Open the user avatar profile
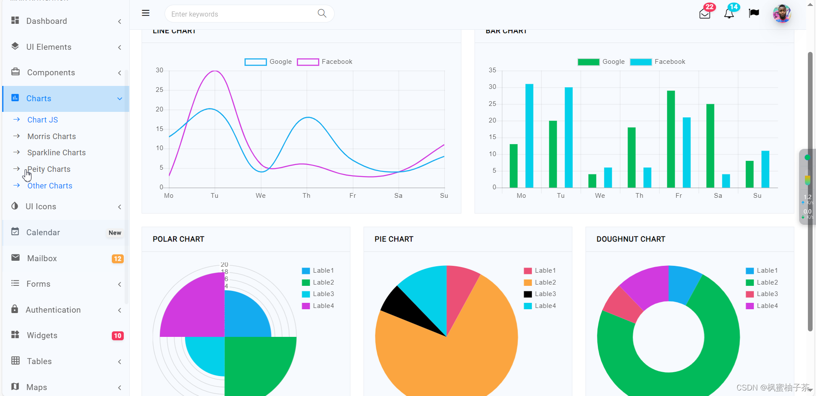 (x=782, y=14)
